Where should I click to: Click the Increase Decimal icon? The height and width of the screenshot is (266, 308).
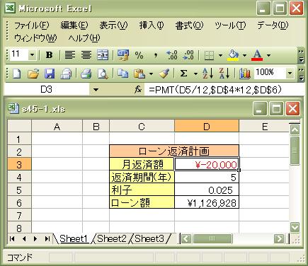(x=172, y=55)
